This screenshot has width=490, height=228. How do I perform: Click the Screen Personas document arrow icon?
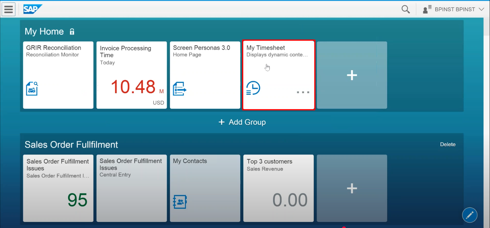180,89
